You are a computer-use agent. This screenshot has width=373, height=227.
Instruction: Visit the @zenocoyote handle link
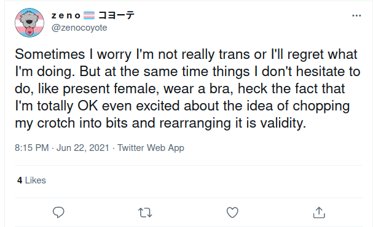(x=79, y=28)
